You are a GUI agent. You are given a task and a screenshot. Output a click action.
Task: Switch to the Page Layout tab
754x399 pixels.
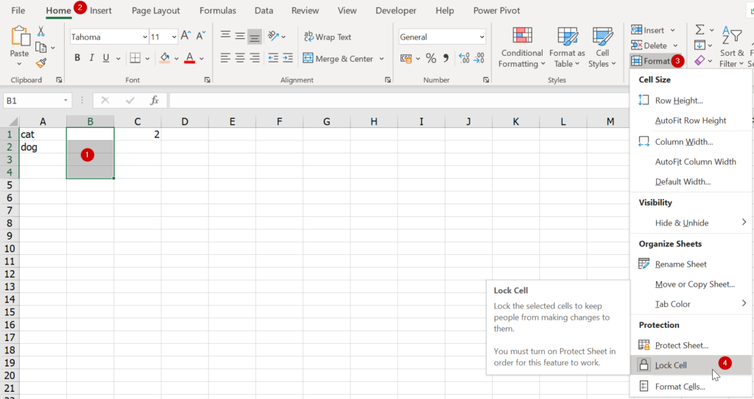tap(156, 10)
